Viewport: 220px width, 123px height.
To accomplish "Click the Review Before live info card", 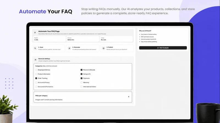I will point(83,39).
